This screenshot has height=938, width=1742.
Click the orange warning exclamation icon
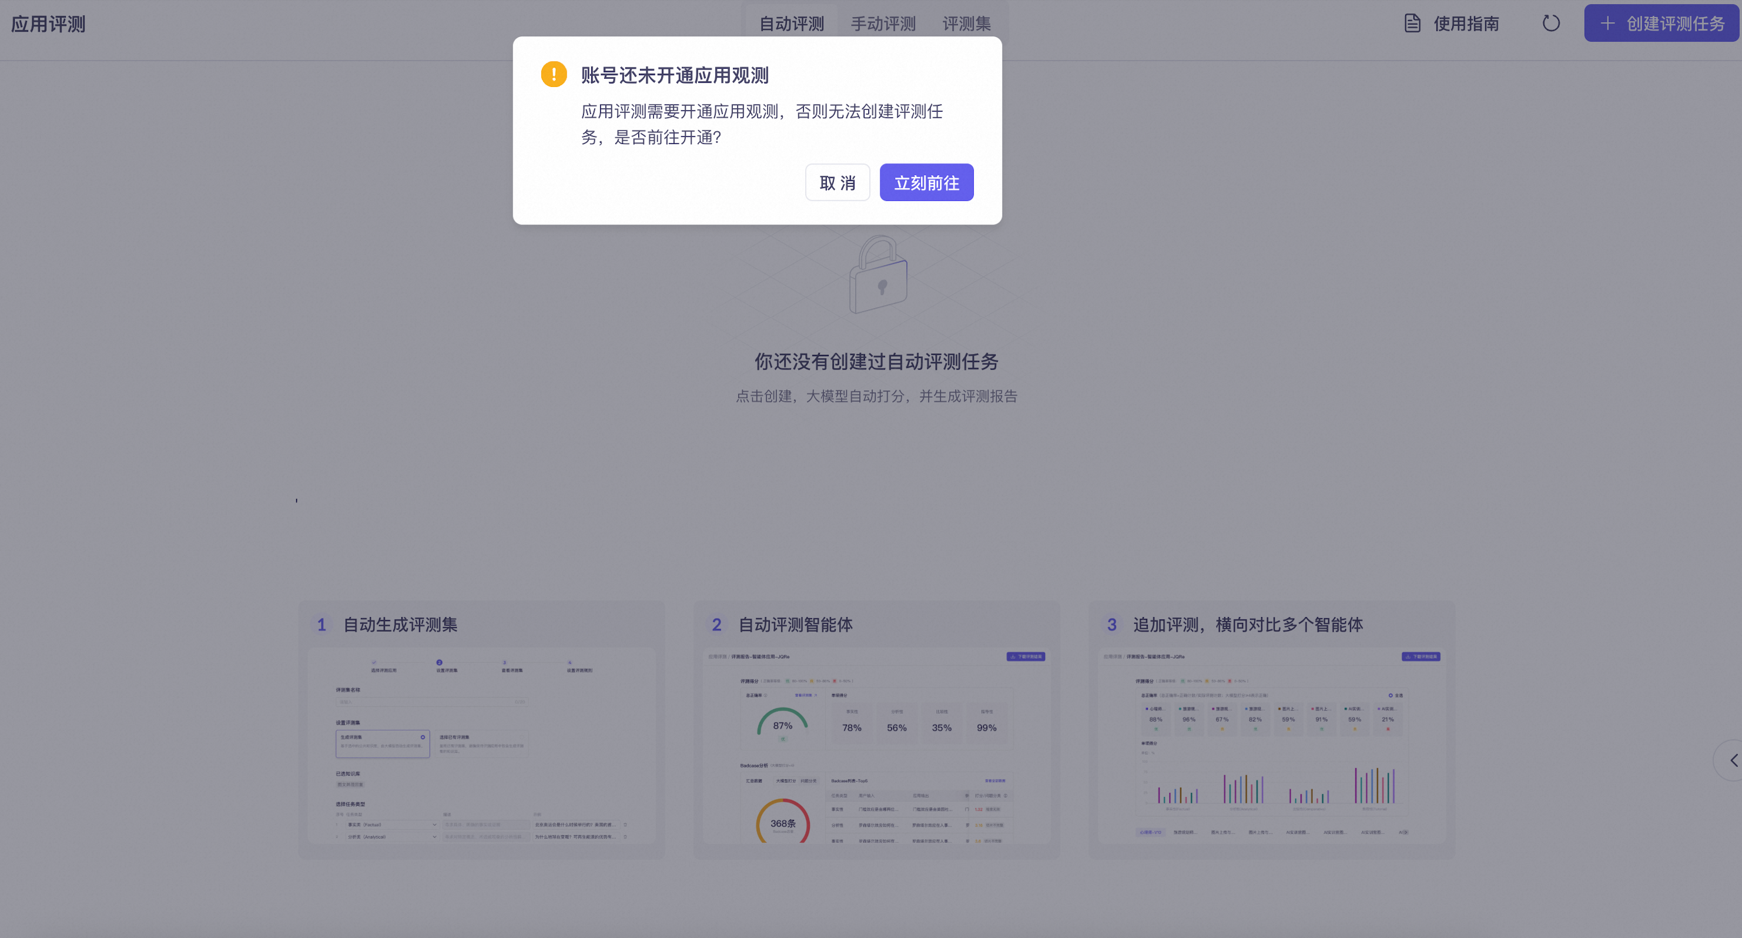pyautogui.click(x=553, y=75)
